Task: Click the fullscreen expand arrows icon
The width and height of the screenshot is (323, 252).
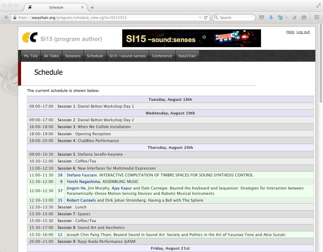Action: click(319, 6)
